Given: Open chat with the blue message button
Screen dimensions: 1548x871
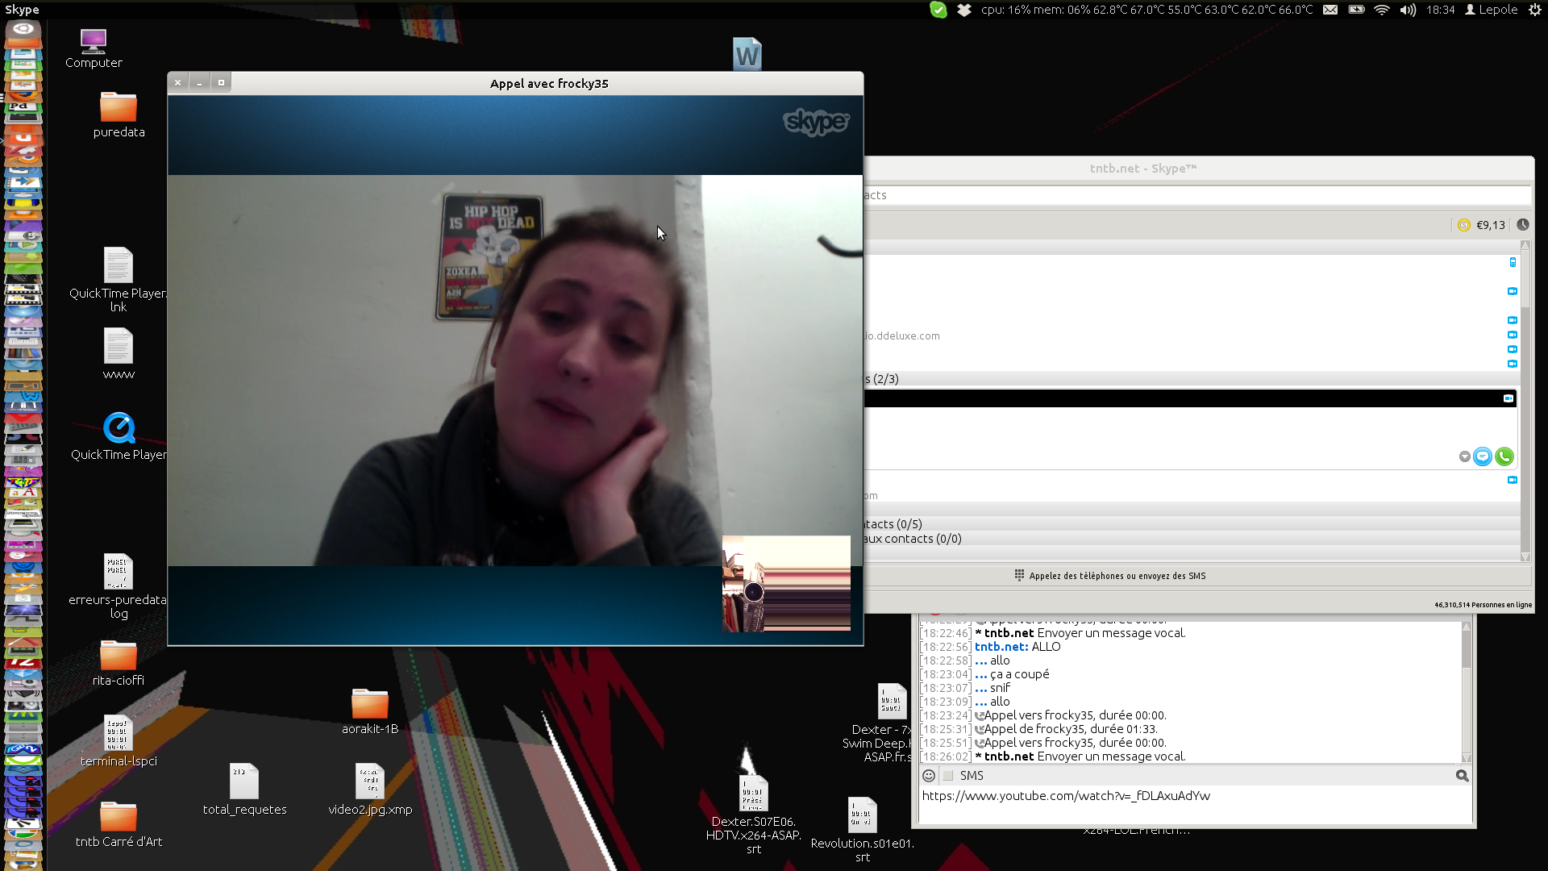Looking at the screenshot, I should pyautogui.click(x=1482, y=457).
